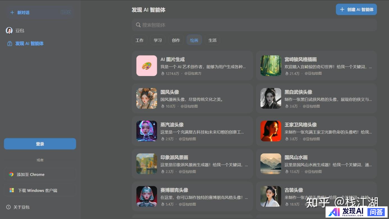Click the Chrome logo icon

[11, 174]
